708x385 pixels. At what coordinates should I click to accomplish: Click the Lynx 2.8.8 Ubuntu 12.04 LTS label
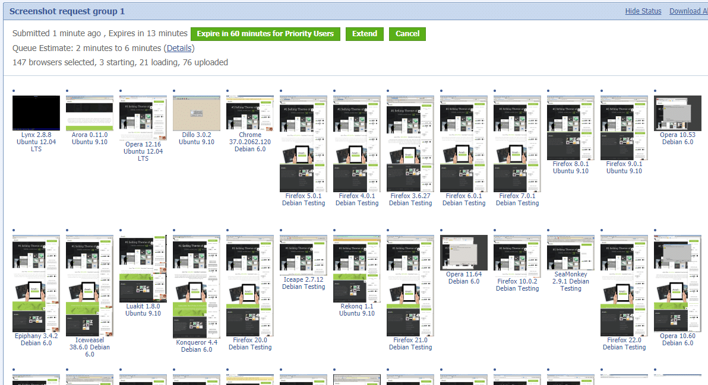(36, 142)
